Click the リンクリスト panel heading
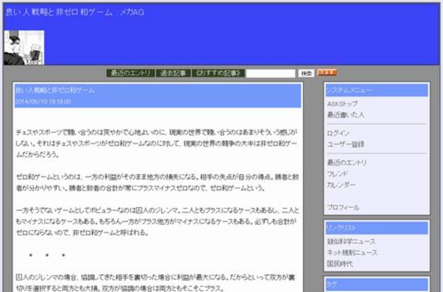This screenshot has height=292, width=443. pyautogui.click(x=377, y=228)
